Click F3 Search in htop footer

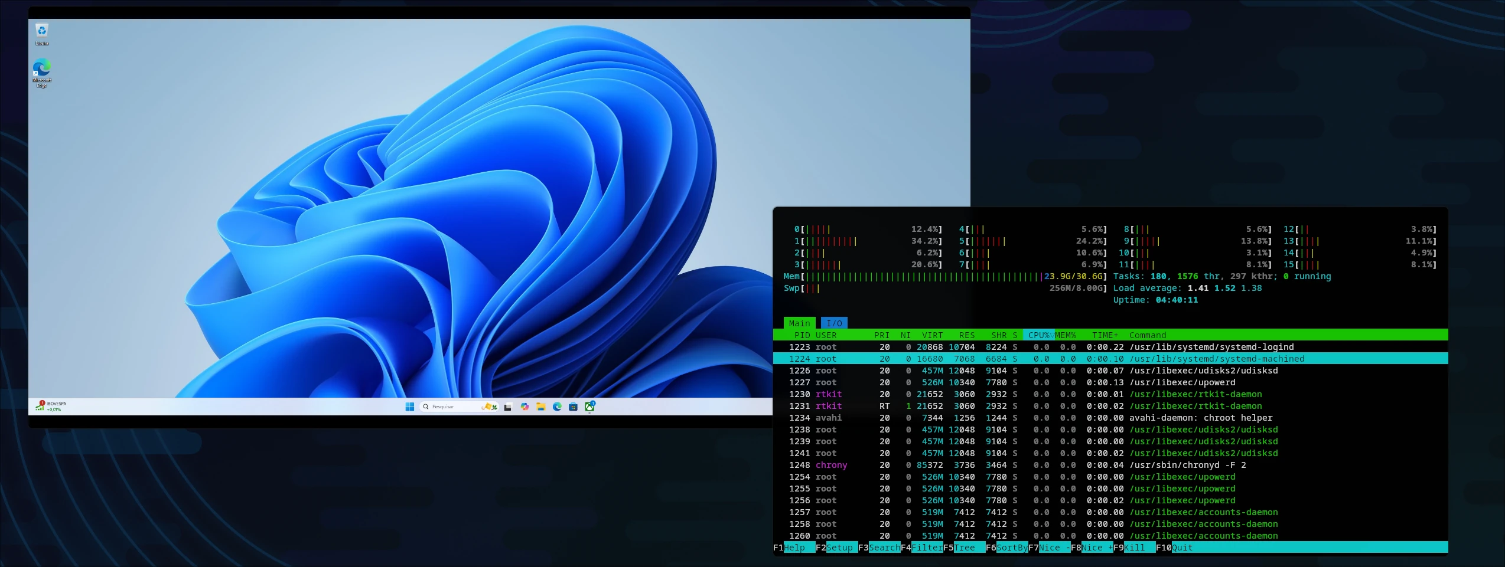pyautogui.click(x=879, y=548)
